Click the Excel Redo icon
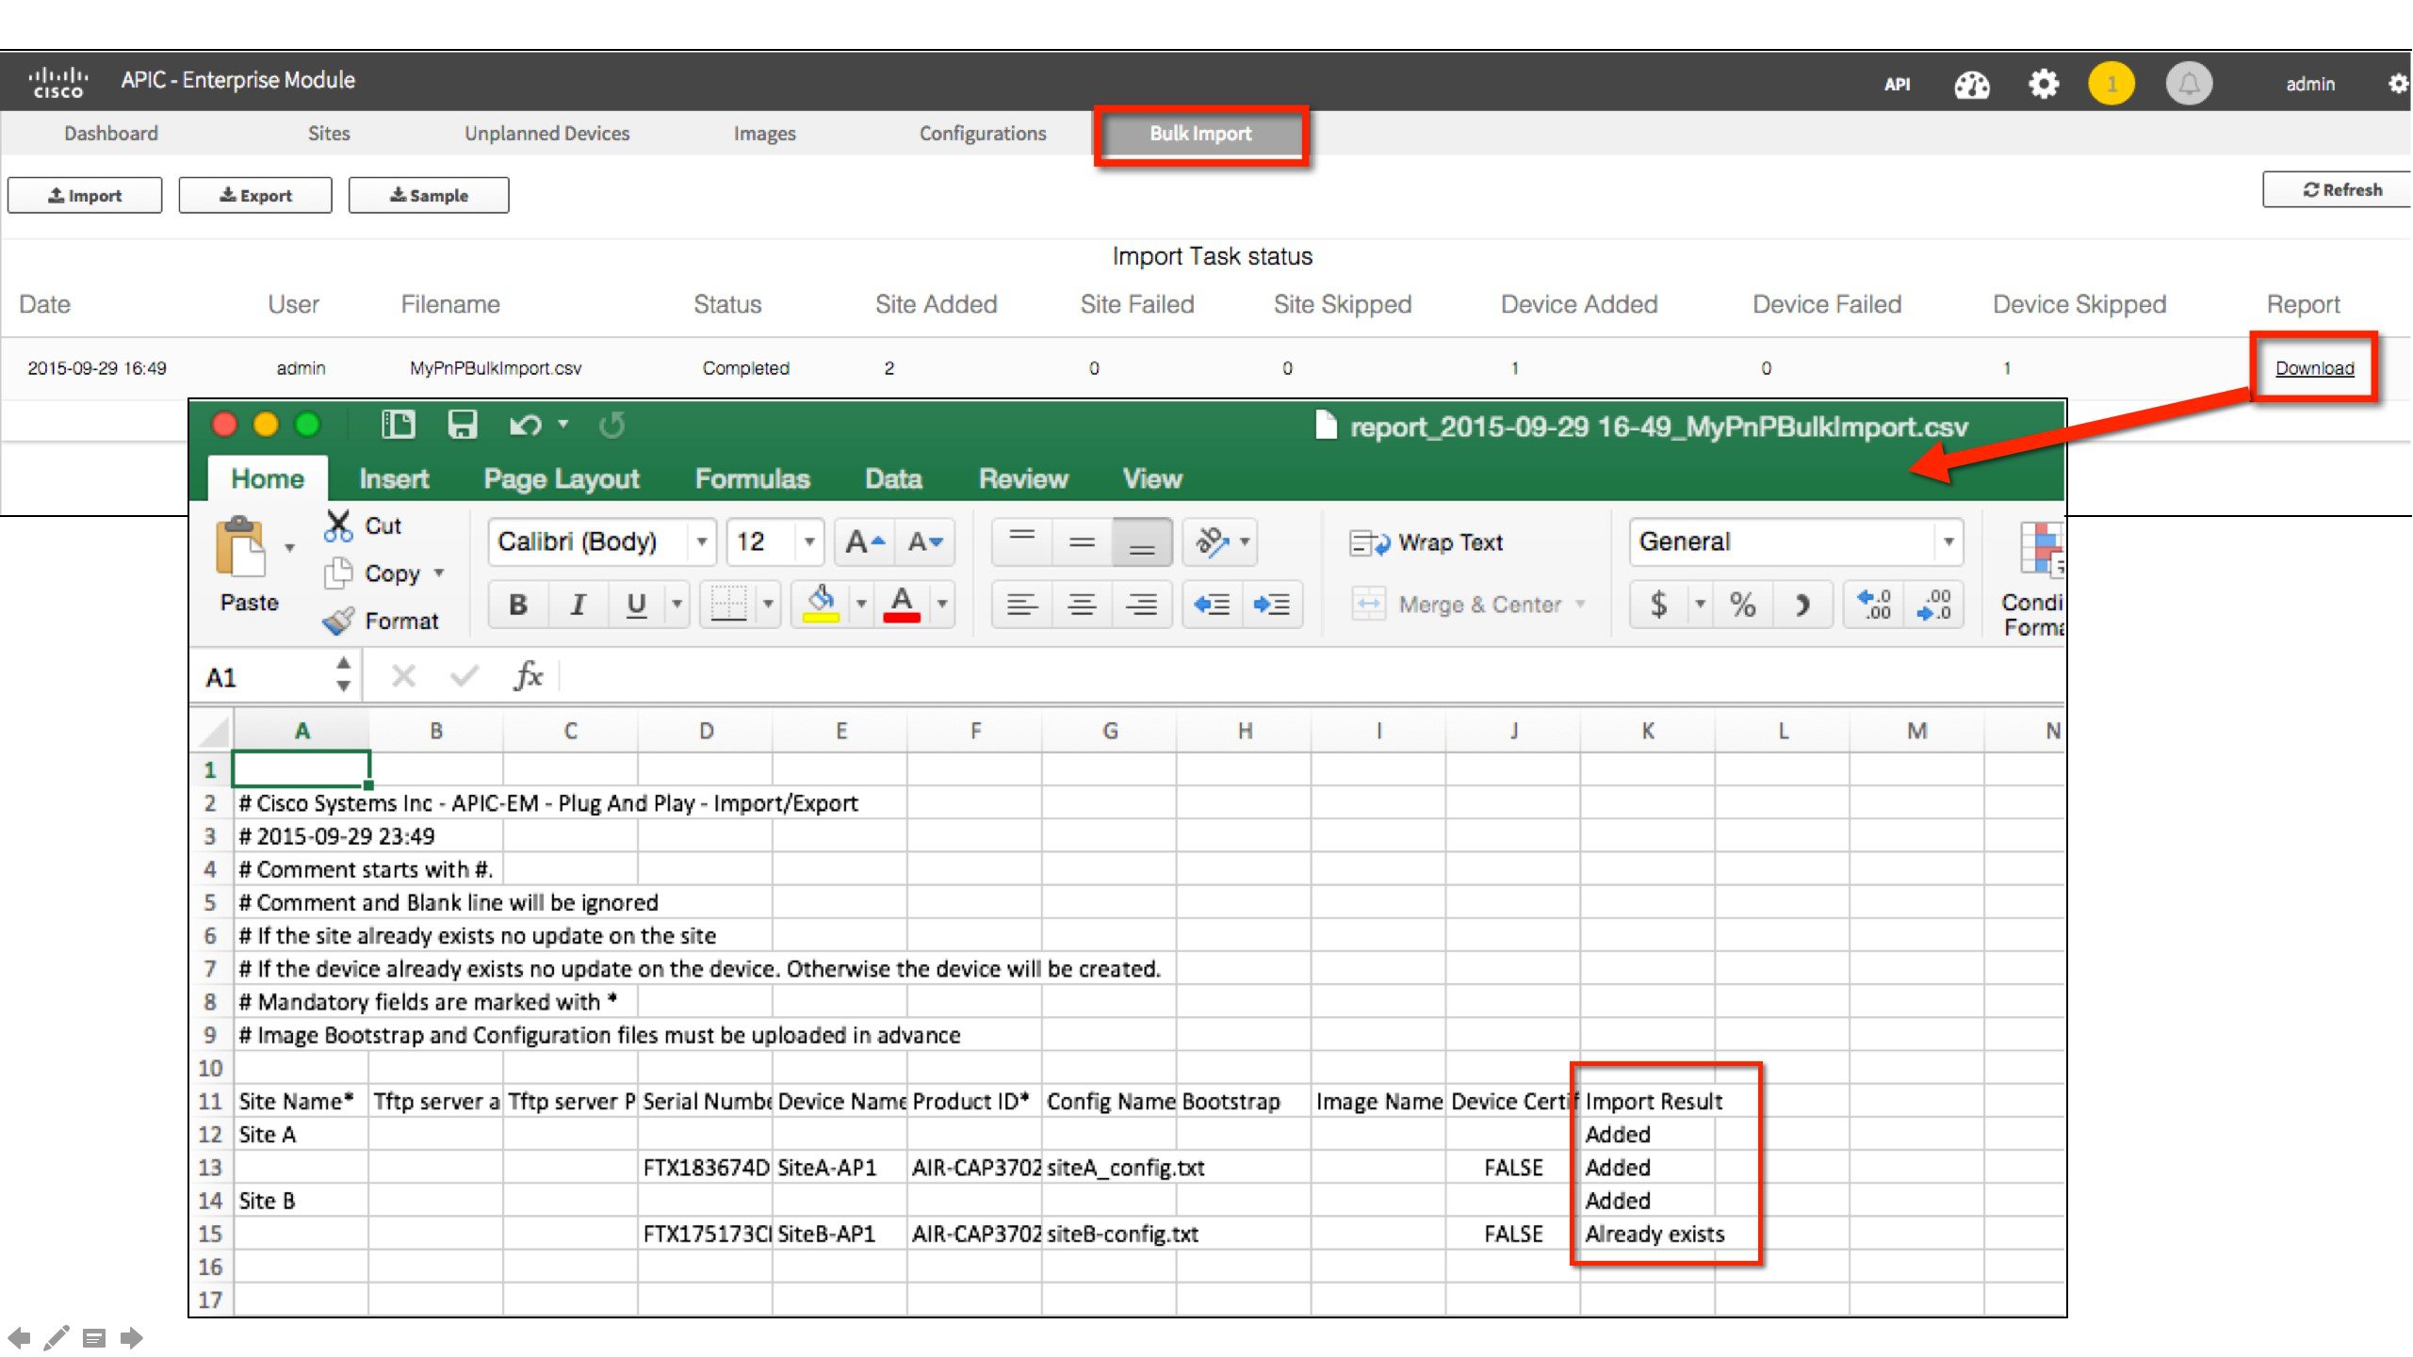 coord(611,425)
